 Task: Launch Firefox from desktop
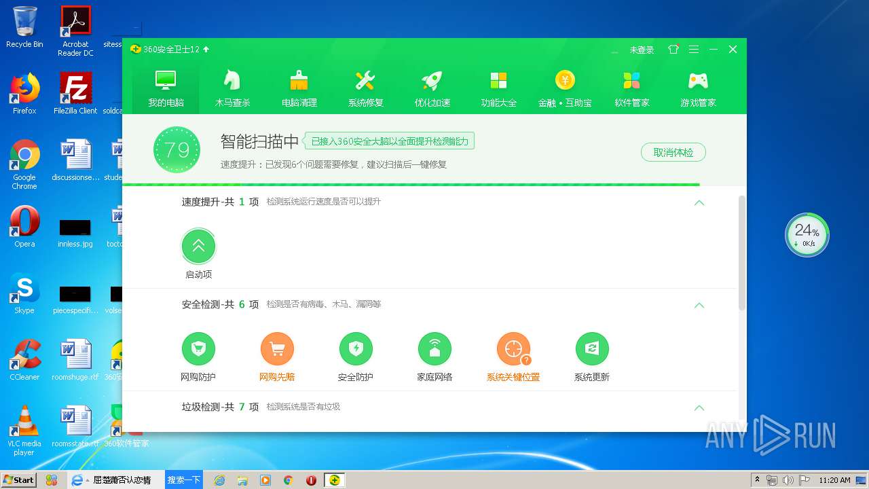pyautogui.click(x=24, y=93)
